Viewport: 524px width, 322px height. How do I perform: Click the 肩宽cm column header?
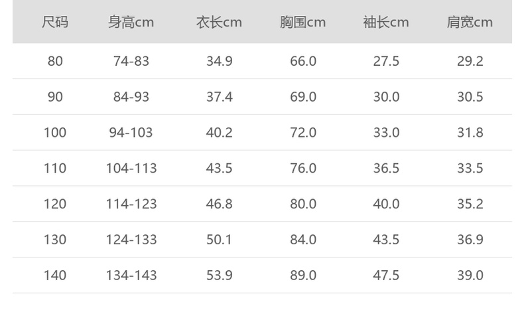pos(470,22)
